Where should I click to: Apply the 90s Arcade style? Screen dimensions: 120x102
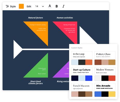pyautogui.click(x=105, y=87)
